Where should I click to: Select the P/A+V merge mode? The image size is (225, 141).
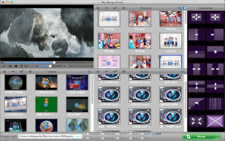click(87, 138)
